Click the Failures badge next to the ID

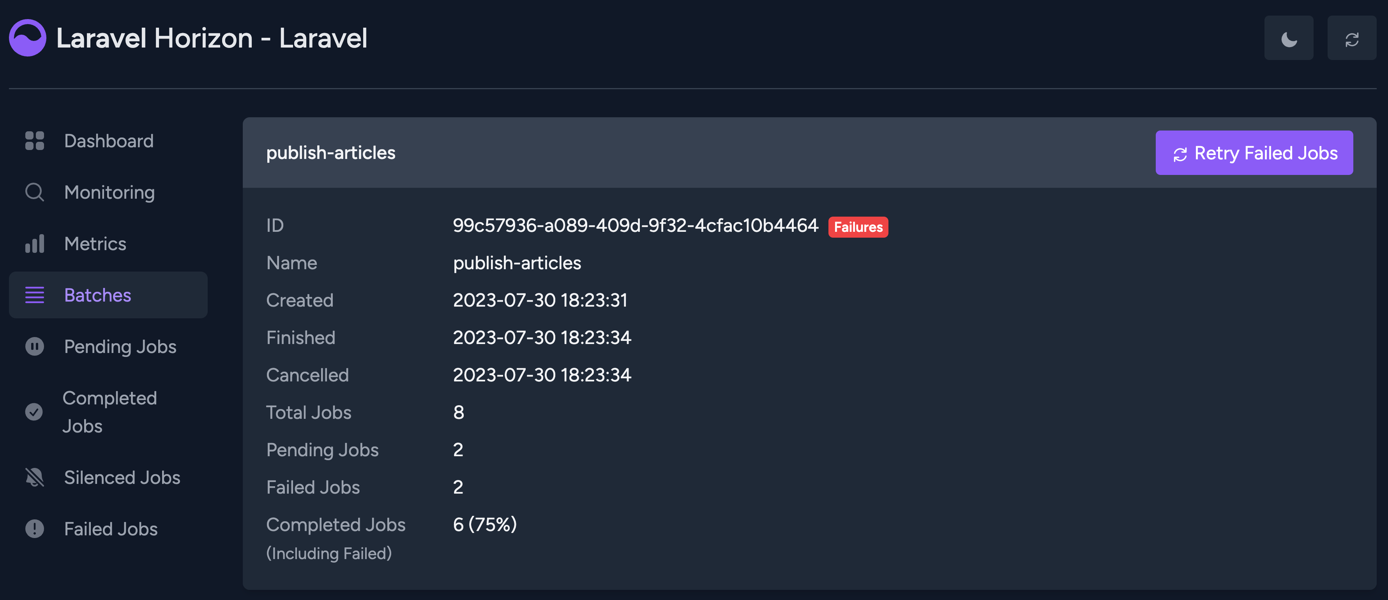click(858, 227)
